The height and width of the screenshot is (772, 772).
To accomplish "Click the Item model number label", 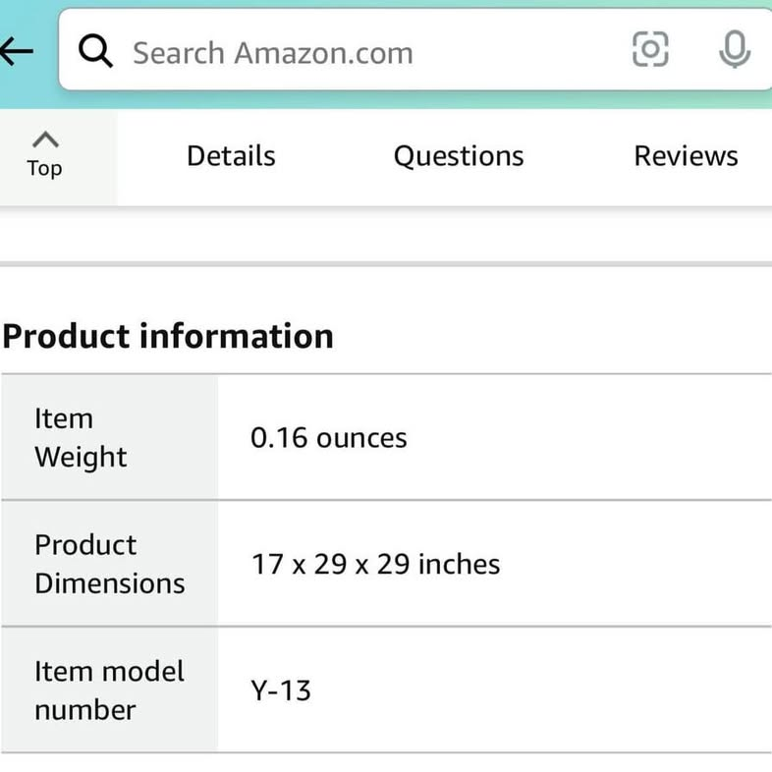I will pyautogui.click(x=109, y=690).
